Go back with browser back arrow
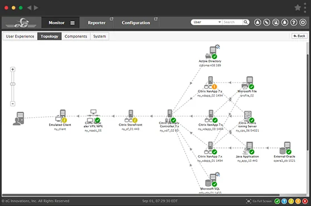Screen dimensions: 311x206 tap(30, 8)
